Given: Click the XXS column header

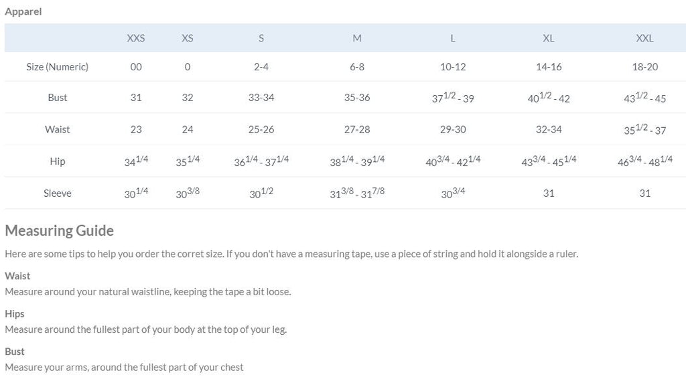Looking at the screenshot, I should 135,38.
